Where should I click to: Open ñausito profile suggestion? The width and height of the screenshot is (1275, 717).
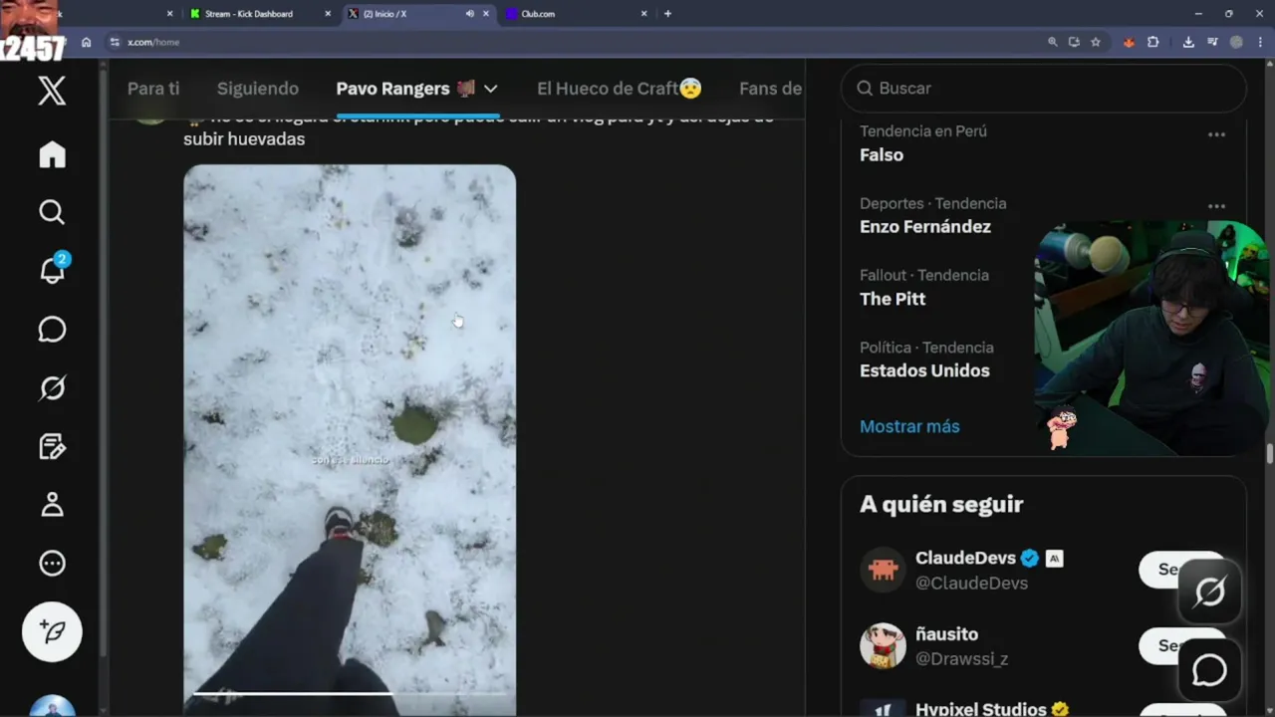coord(946,634)
